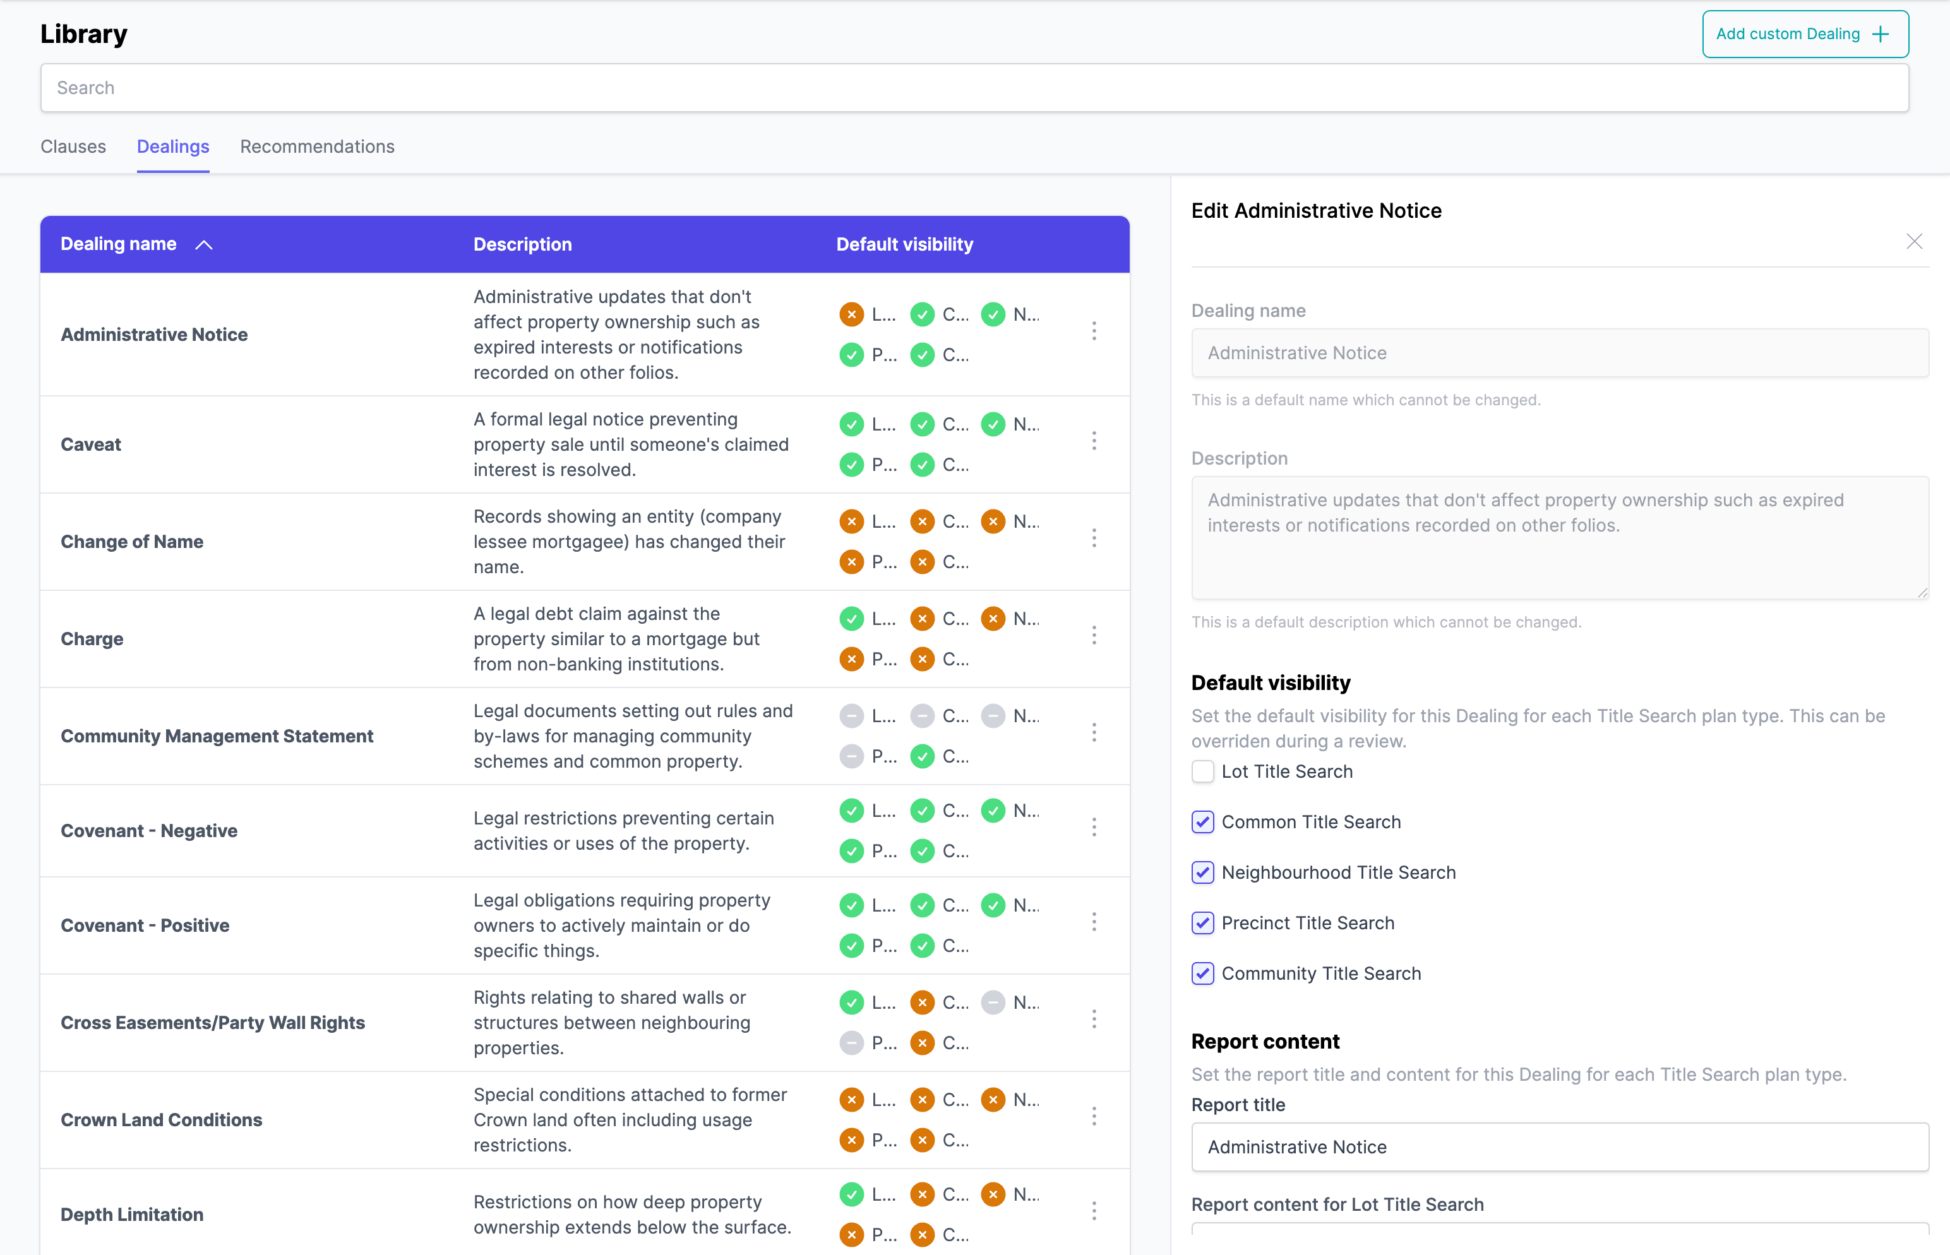Click the orange X status icon in Administrative Notice row
Screen dimensions: 1950x1255
851,314
